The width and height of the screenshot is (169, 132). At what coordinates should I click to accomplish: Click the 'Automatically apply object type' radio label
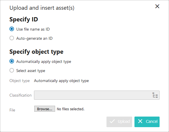[44, 62]
